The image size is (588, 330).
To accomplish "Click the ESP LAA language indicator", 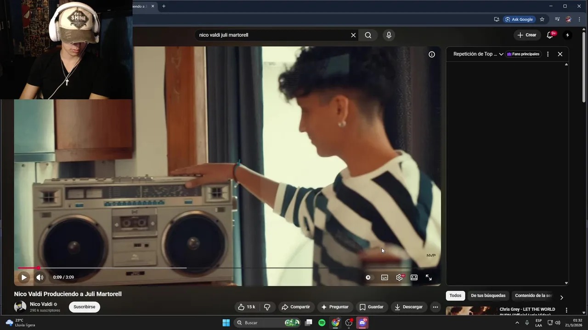I will point(538,323).
